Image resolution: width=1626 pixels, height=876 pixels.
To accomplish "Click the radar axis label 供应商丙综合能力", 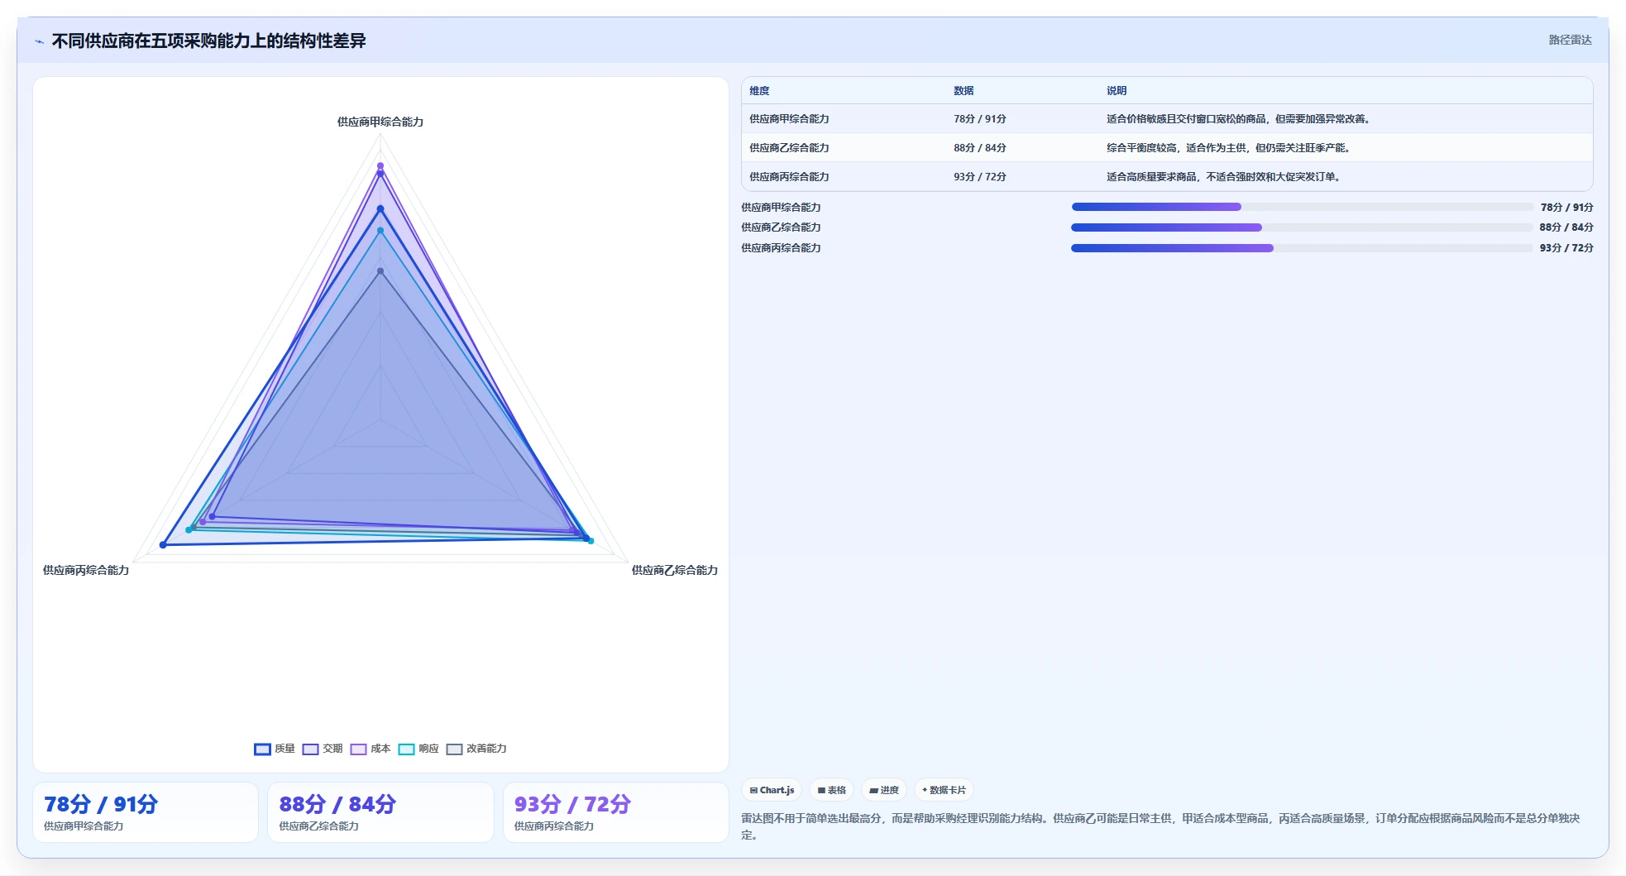I will pyautogui.click(x=86, y=570).
